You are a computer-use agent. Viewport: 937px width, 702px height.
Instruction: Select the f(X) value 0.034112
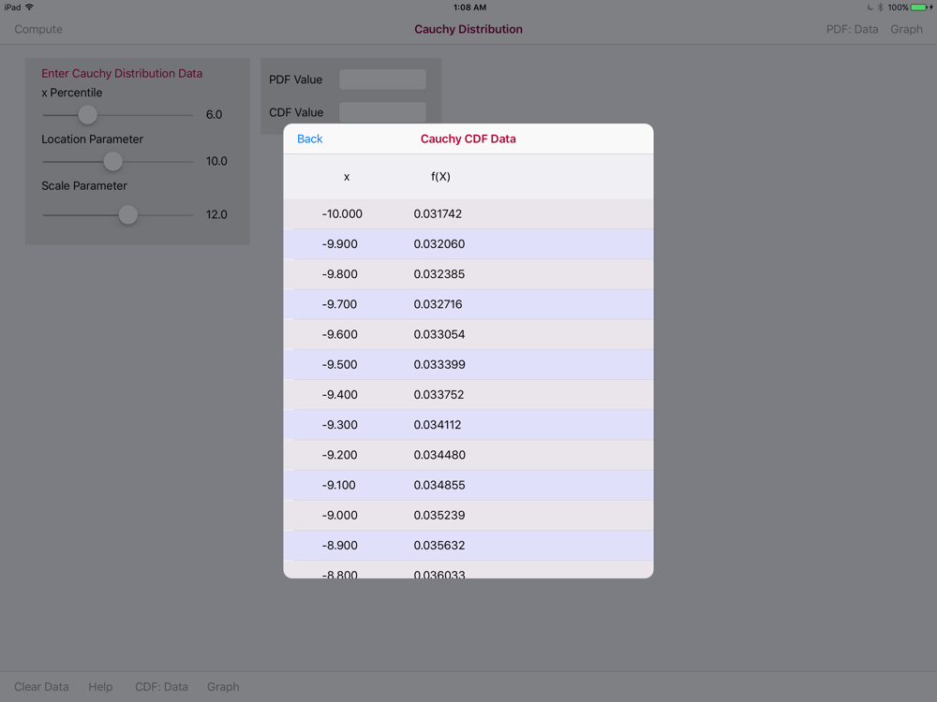[438, 424]
